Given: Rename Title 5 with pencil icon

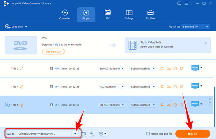Looking at the screenshot, I should pyautogui.click(x=22, y=105).
